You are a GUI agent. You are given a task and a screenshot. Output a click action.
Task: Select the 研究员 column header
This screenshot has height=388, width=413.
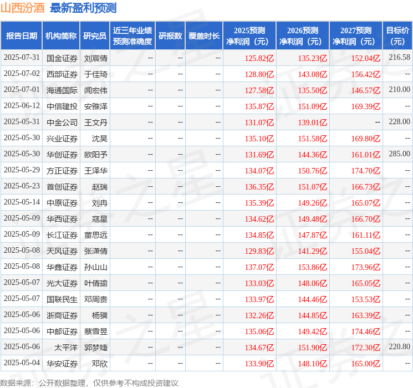pos(95,35)
